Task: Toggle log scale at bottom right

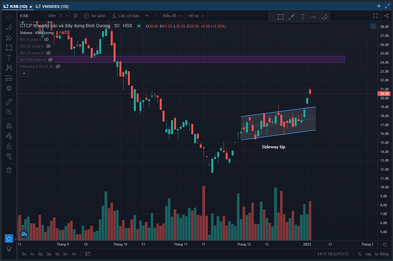Action: pos(369,254)
